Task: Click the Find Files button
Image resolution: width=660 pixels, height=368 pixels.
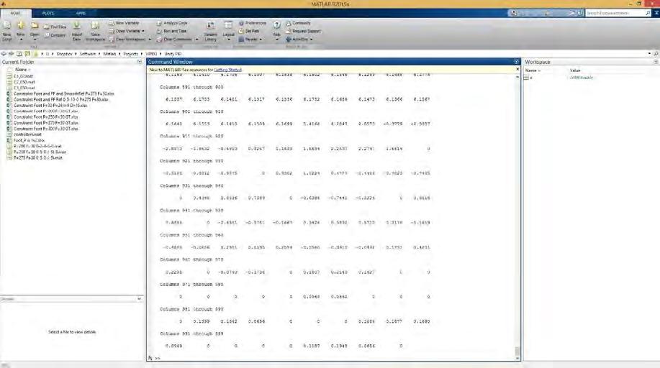Action: tap(55, 27)
